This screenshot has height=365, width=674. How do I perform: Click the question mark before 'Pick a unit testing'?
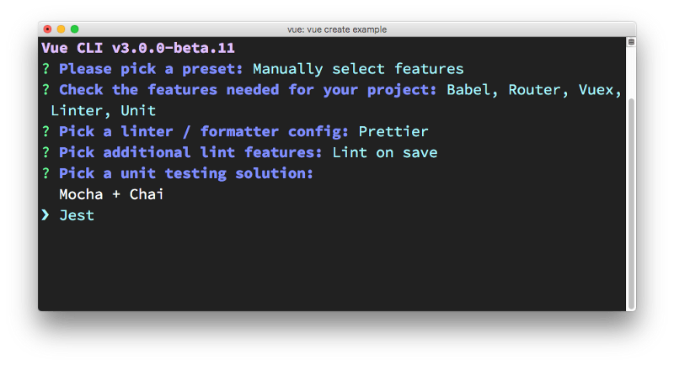46,173
